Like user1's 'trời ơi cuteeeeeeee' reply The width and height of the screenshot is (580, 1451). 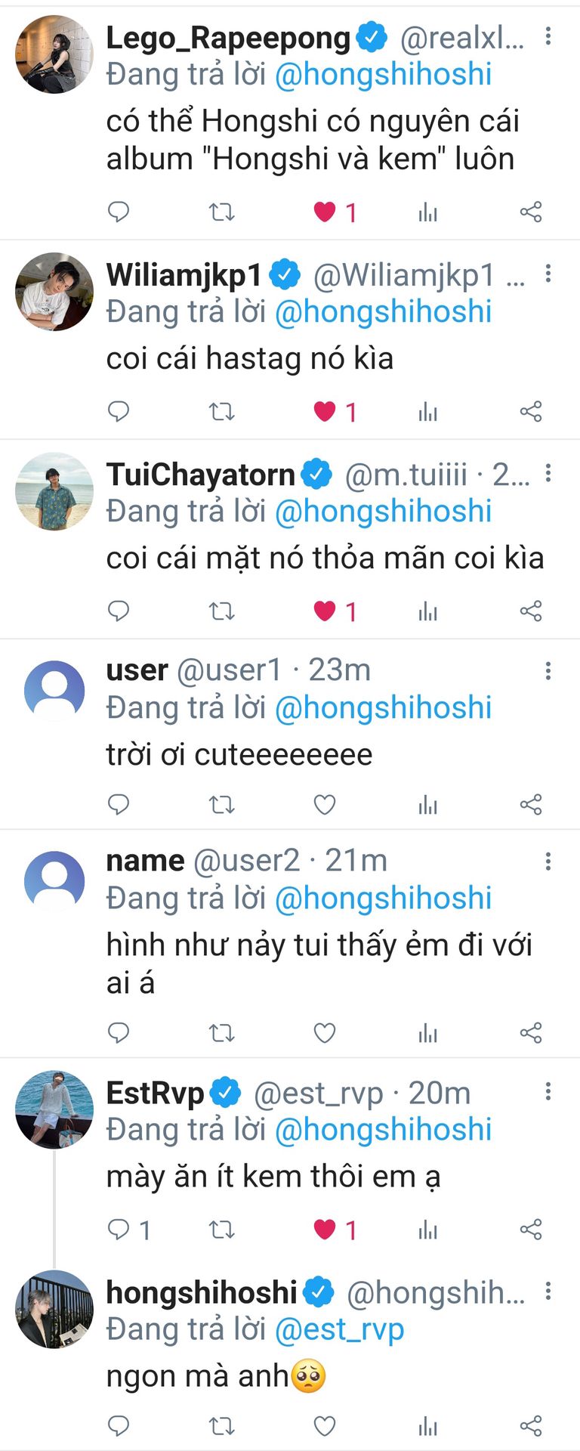325,805
